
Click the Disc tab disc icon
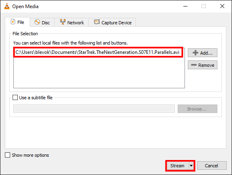[x=37, y=22]
